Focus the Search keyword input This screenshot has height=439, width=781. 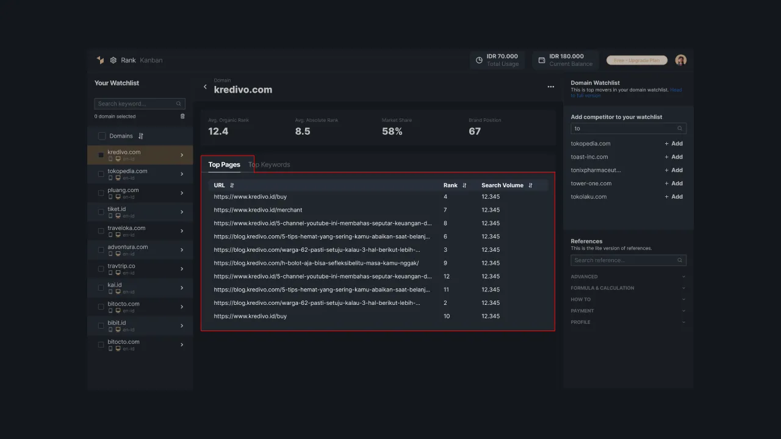point(140,104)
